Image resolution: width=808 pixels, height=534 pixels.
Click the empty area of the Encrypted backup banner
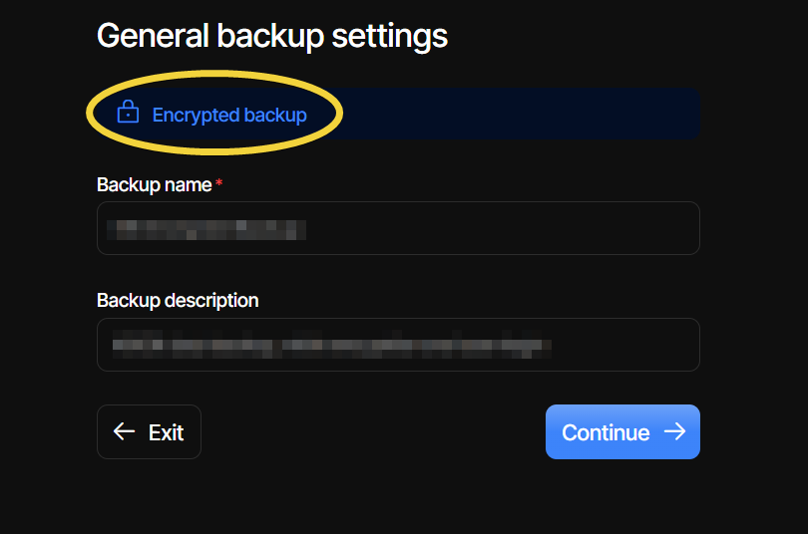[519, 114]
